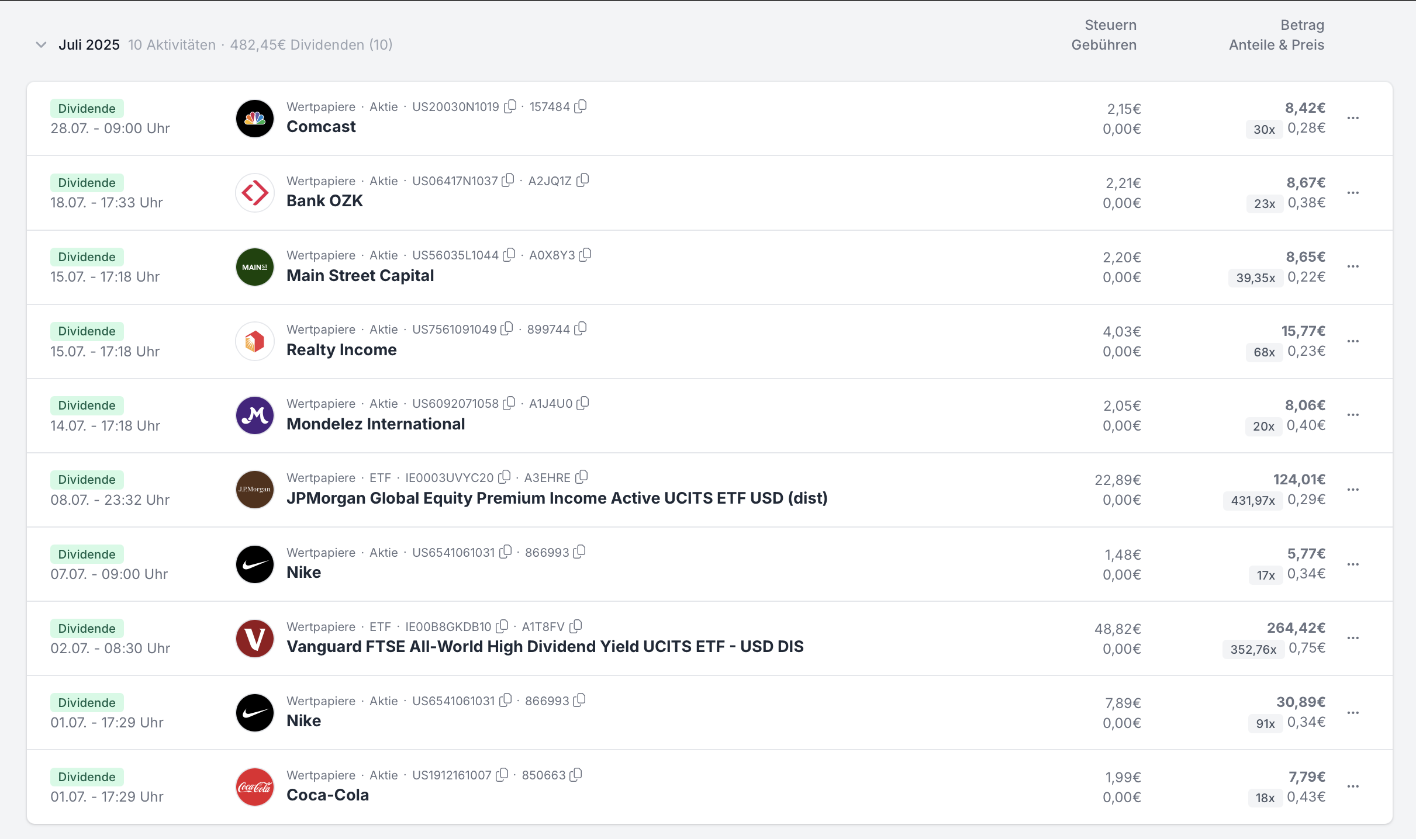Click the 431,97x shares badge

click(x=1252, y=501)
